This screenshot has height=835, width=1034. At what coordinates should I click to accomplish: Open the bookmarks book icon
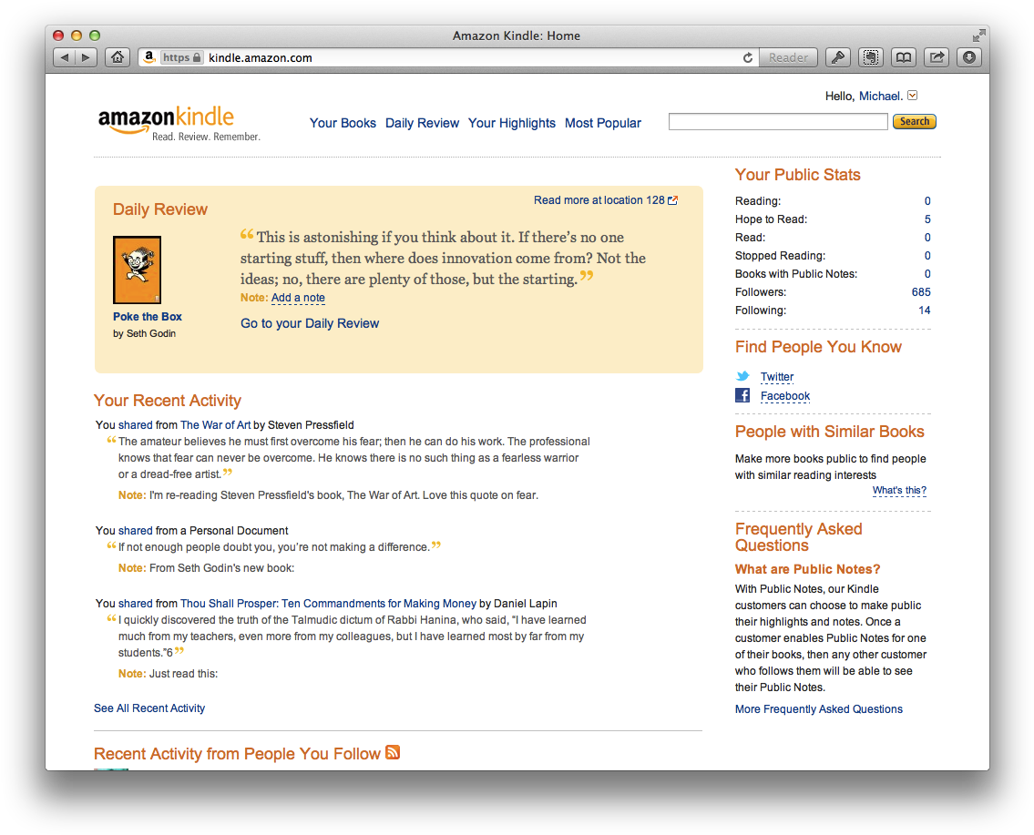click(x=904, y=57)
